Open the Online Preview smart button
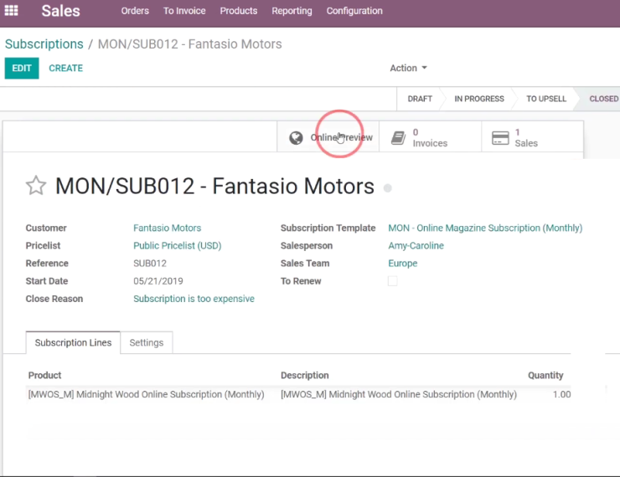This screenshot has height=477, width=620. coord(328,137)
